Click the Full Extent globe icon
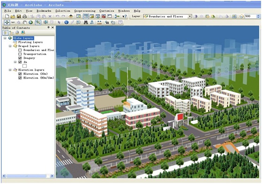The image size is (262, 184). point(31,23)
